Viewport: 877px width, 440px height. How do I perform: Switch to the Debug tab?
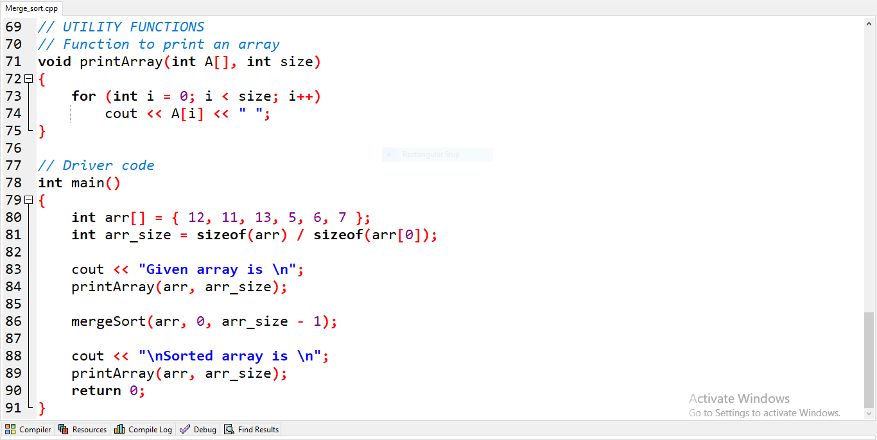tap(198, 429)
